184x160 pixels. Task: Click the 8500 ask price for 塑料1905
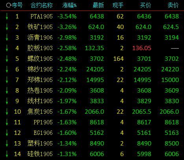(172, 144)
